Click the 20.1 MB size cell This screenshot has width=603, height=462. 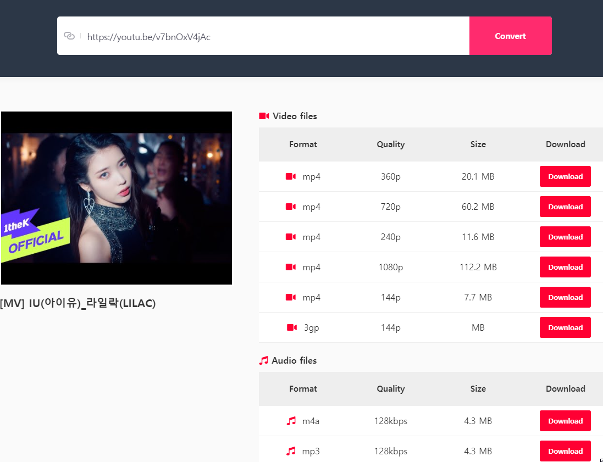[x=478, y=176]
